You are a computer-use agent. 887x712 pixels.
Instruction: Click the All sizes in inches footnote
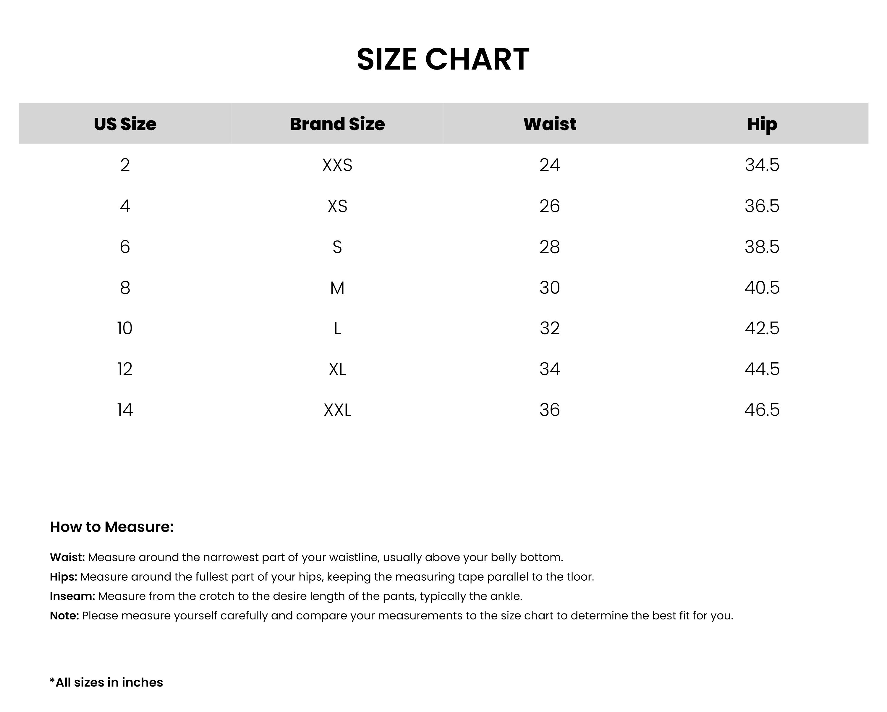(x=106, y=682)
